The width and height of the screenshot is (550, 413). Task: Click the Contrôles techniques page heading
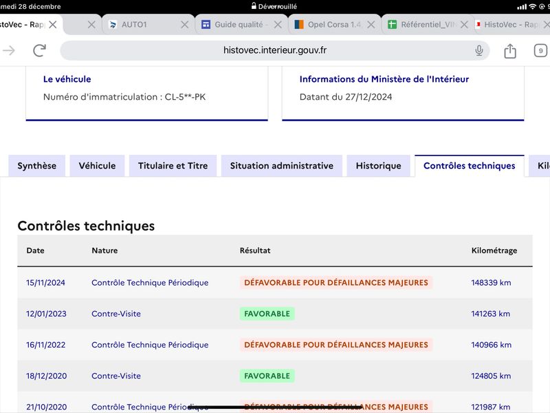pos(86,226)
